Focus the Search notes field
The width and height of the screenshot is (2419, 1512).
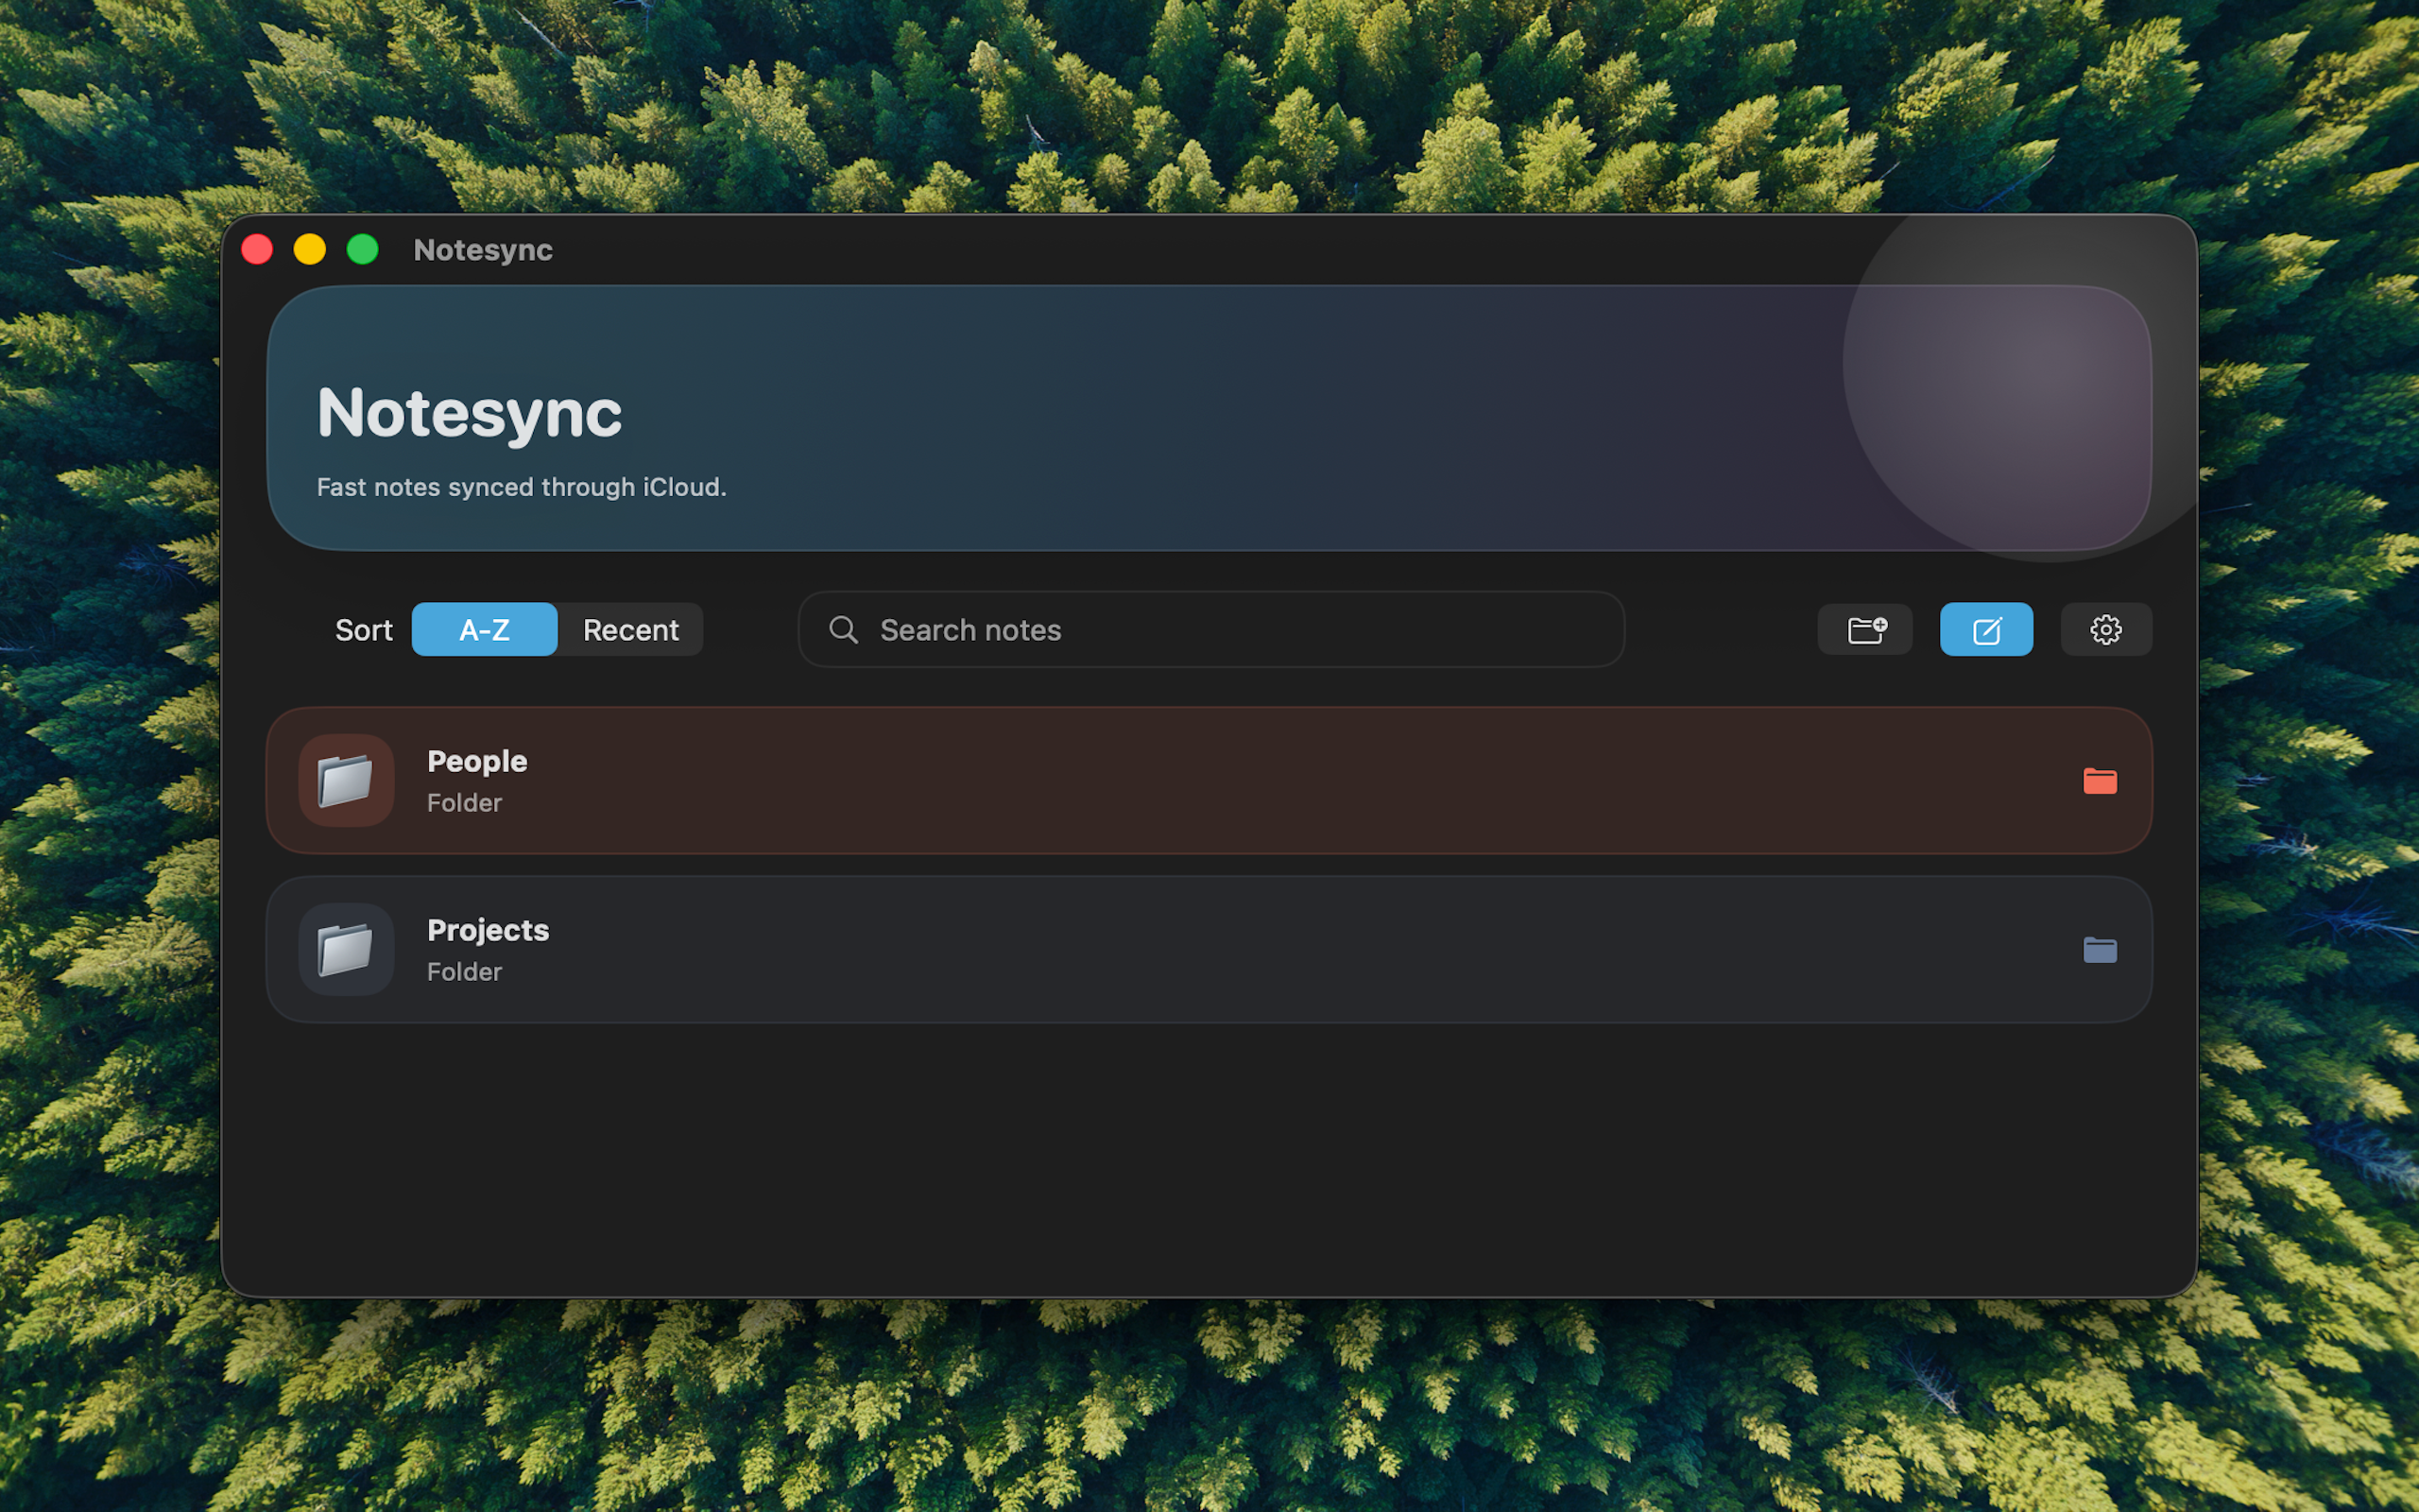(1210, 629)
